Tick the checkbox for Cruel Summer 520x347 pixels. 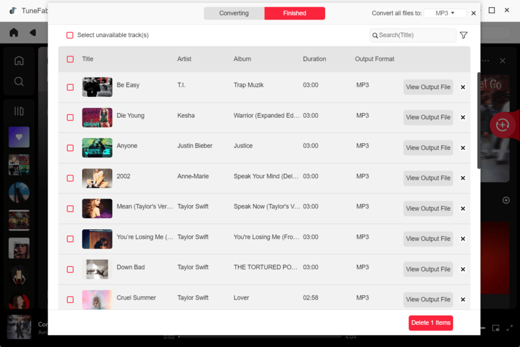point(70,299)
